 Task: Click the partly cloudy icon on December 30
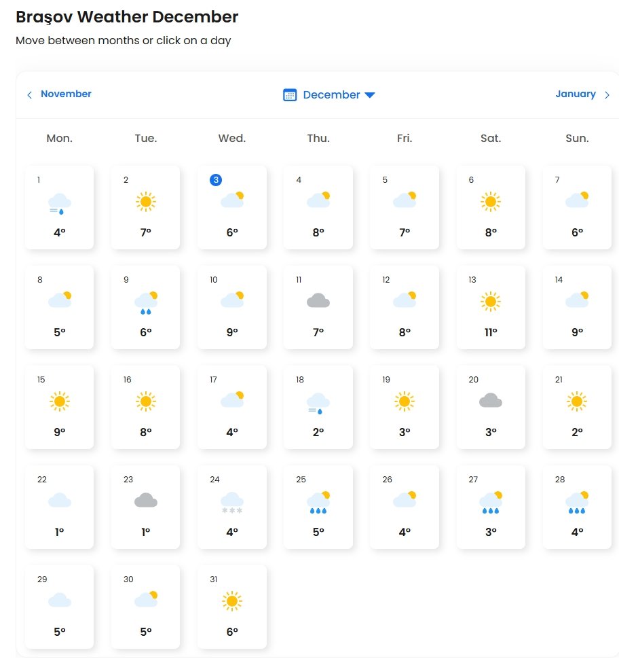coord(146,600)
